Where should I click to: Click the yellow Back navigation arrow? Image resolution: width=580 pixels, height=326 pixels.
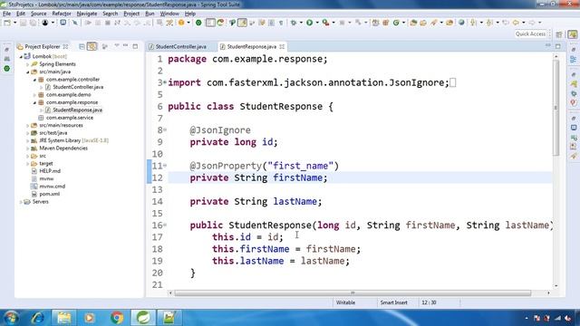point(516,23)
